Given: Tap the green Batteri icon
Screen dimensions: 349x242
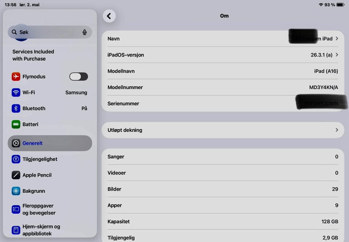Looking at the screenshot, I should tap(16, 124).
